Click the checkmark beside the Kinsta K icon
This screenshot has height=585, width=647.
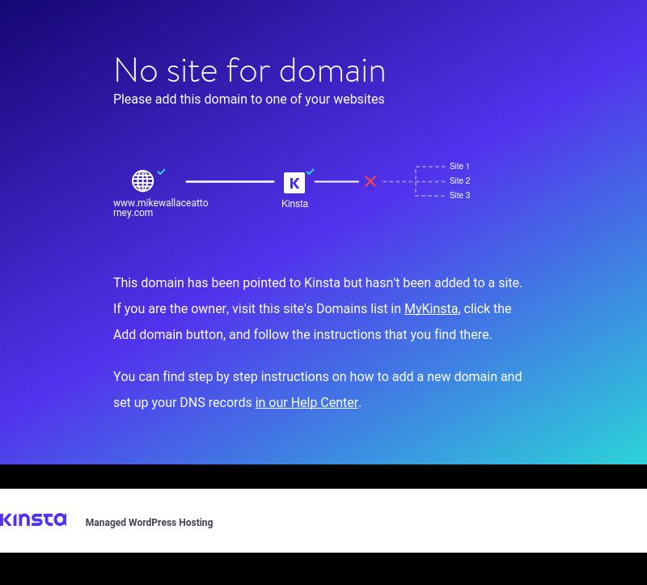pos(311,172)
